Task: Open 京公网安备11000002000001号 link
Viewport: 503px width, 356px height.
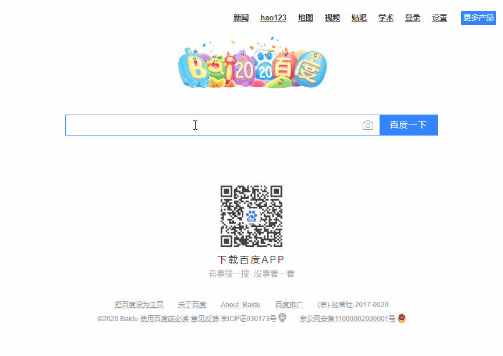Action: pyautogui.click(x=348, y=319)
